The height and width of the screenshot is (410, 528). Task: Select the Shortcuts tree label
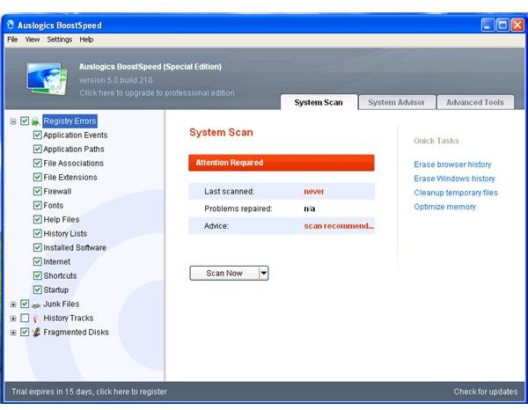point(60,275)
